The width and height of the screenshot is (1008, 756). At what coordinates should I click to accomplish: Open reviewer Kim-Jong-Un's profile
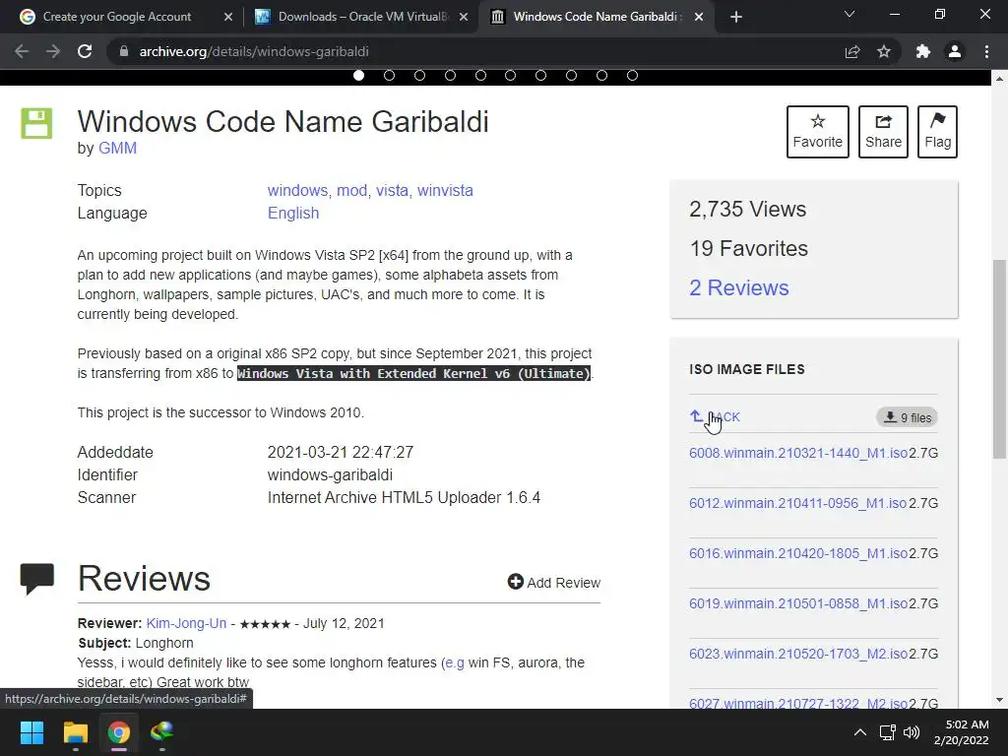click(x=186, y=623)
